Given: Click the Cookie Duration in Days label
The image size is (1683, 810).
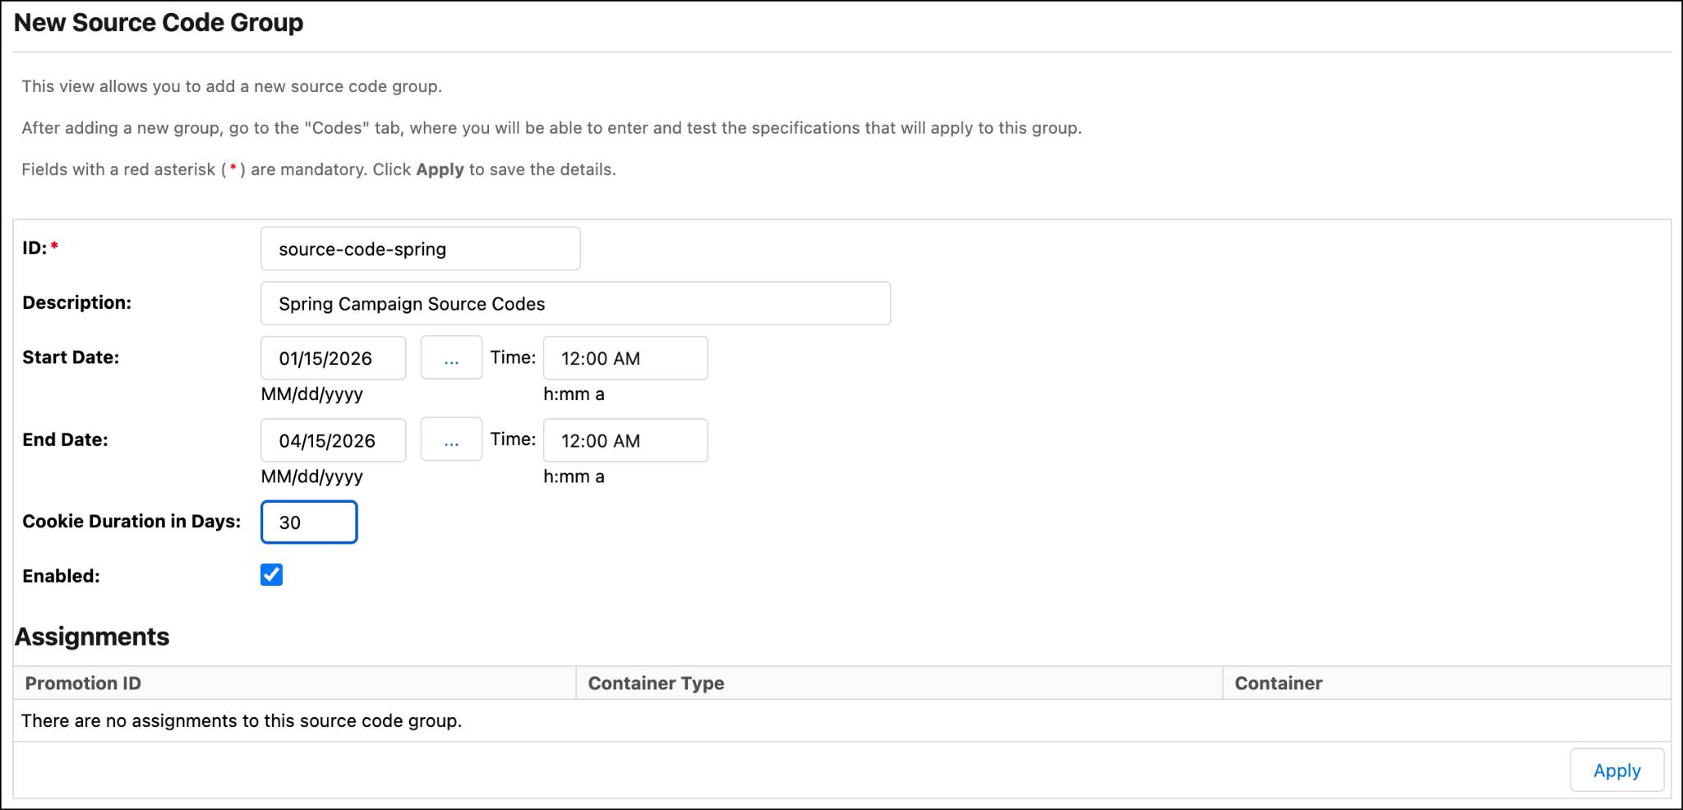Looking at the screenshot, I should coord(131,522).
